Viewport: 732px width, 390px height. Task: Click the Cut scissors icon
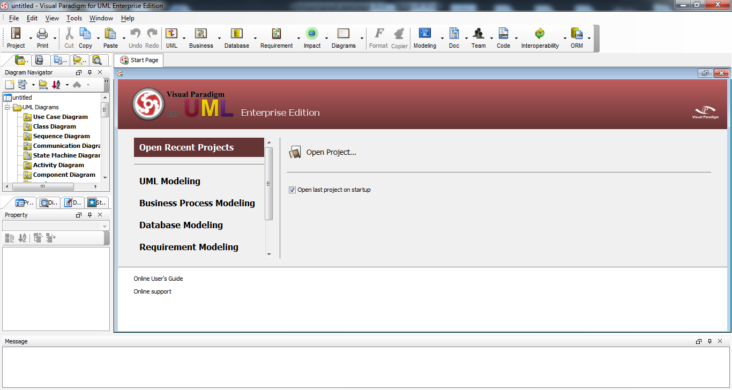point(69,34)
